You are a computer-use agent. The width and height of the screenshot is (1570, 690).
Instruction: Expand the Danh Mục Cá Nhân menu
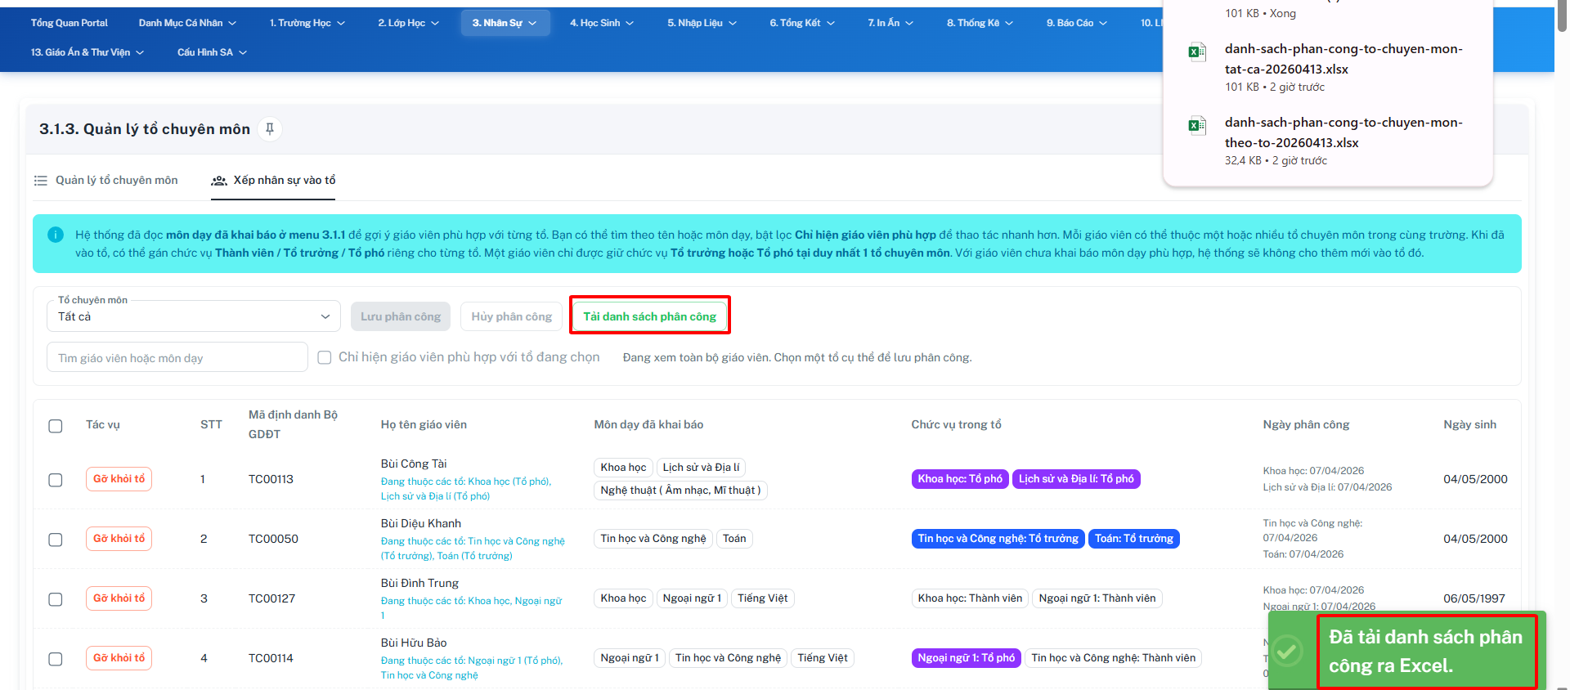click(x=187, y=23)
